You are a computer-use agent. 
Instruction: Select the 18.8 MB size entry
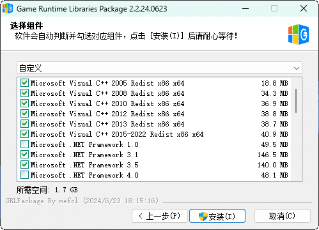[x=274, y=83]
